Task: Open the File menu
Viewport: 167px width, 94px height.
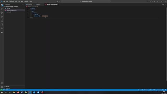Action: [x=4, y=2]
